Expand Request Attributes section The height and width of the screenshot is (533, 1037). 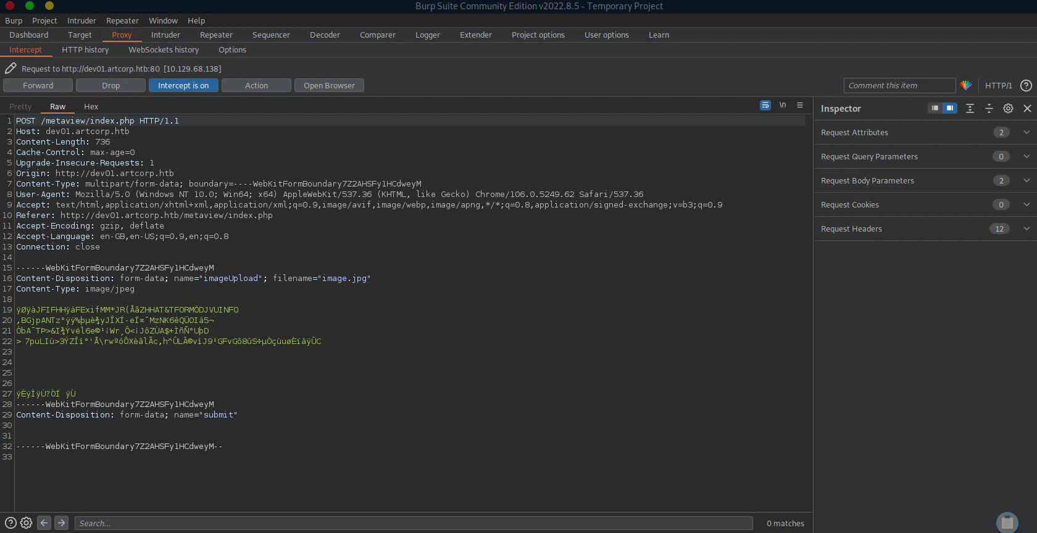1027,132
